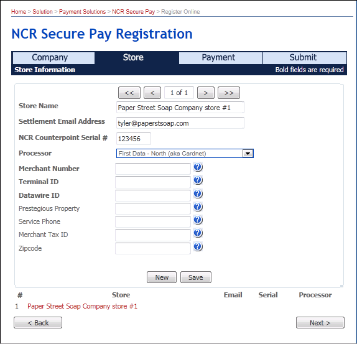Screen dimensions: 357x344
Task: Open Prestegious Property help icon
Action: pyautogui.click(x=198, y=207)
